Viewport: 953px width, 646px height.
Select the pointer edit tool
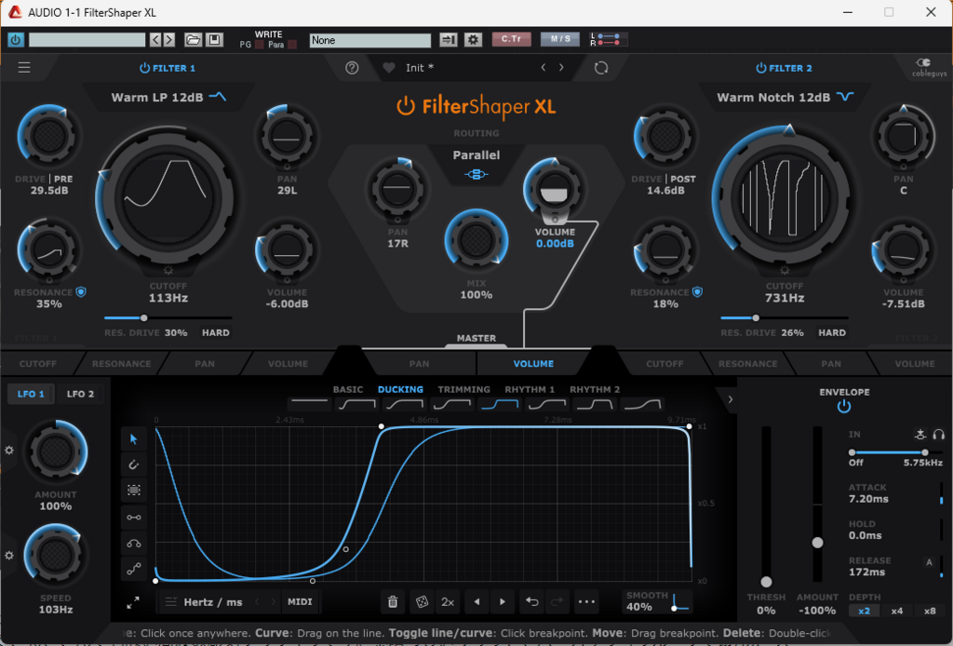(134, 439)
